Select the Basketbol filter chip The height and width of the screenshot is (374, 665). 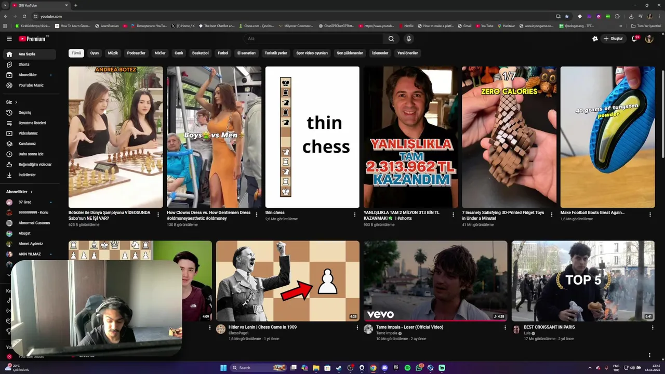(x=200, y=53)
